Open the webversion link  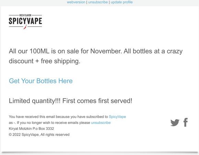pos(76,2)
